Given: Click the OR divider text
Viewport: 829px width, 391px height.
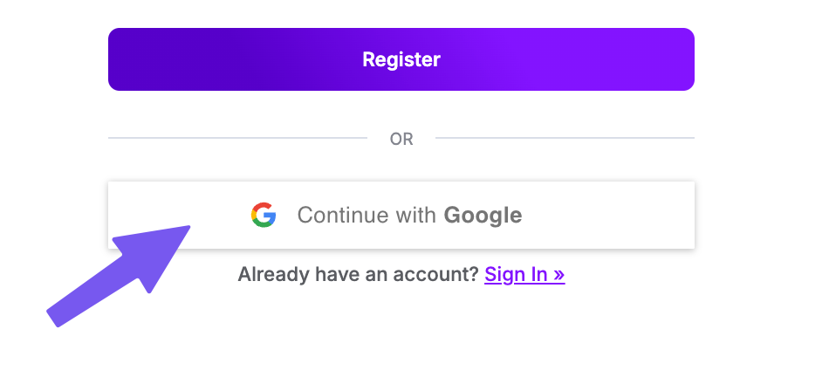Looking at the screenshot, I should [x=401, y=139].
